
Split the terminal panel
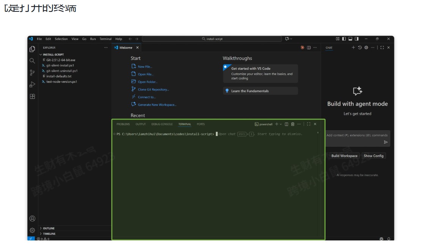coord(287,124)
